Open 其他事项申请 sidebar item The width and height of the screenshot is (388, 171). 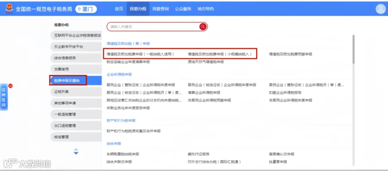76,103
